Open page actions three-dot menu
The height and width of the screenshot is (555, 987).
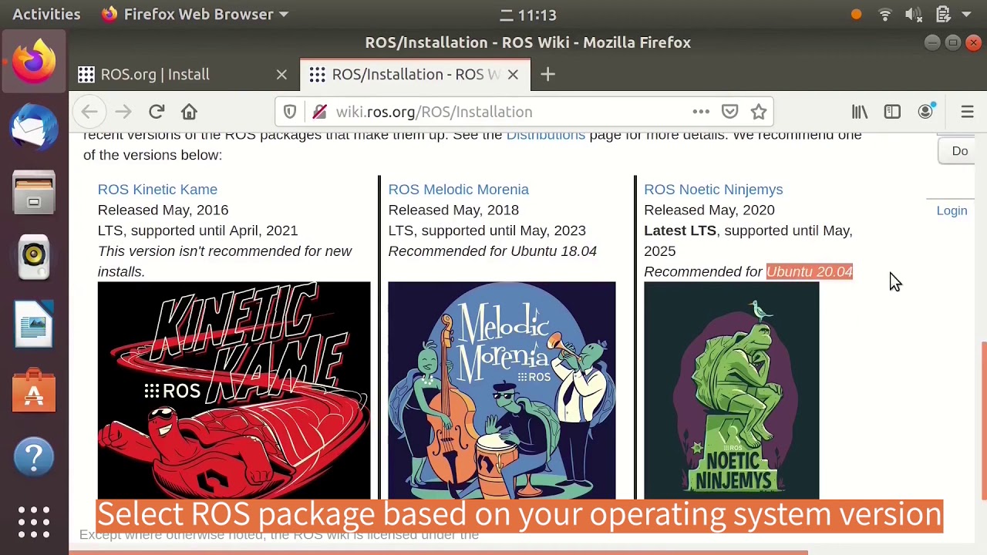[x=701, y=112]
